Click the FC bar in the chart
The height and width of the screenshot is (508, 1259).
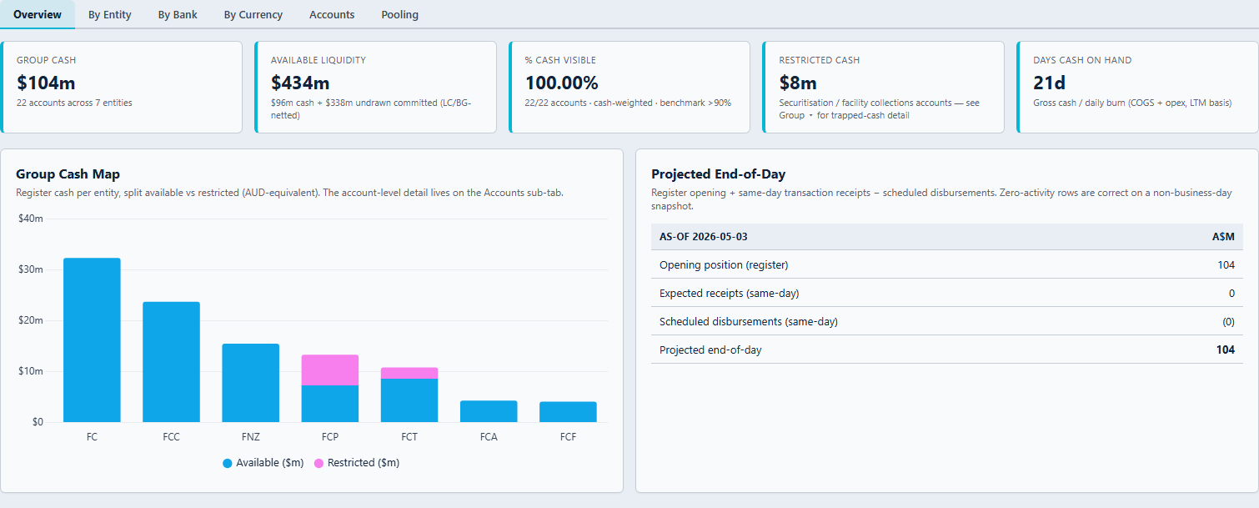click(x=92, y=340)
